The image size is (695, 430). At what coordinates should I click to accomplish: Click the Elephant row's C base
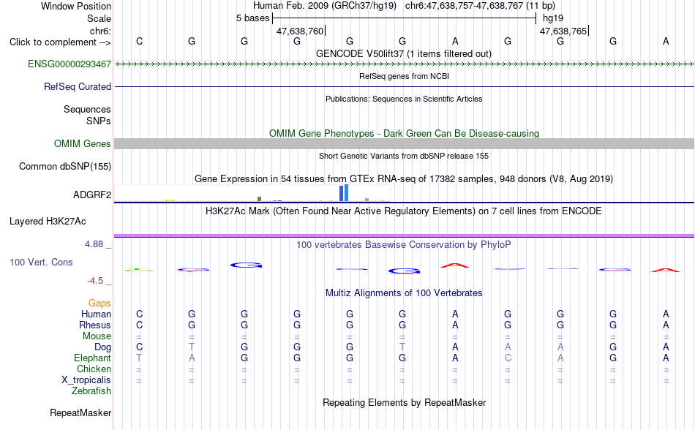point(508,358)
